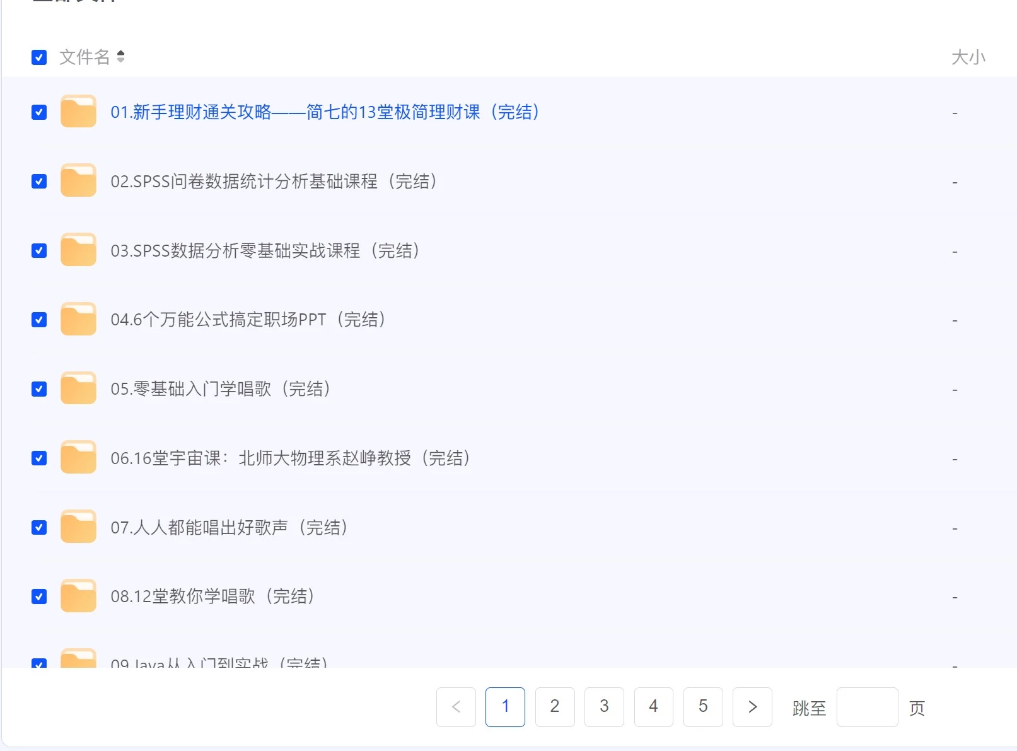Click the 大小 column header
The width and height of the screenshot is (1017, 751).
tap(968, 57)
